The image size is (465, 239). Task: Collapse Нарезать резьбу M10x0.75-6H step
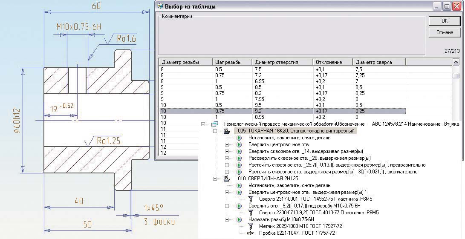(x=227, y=220)
